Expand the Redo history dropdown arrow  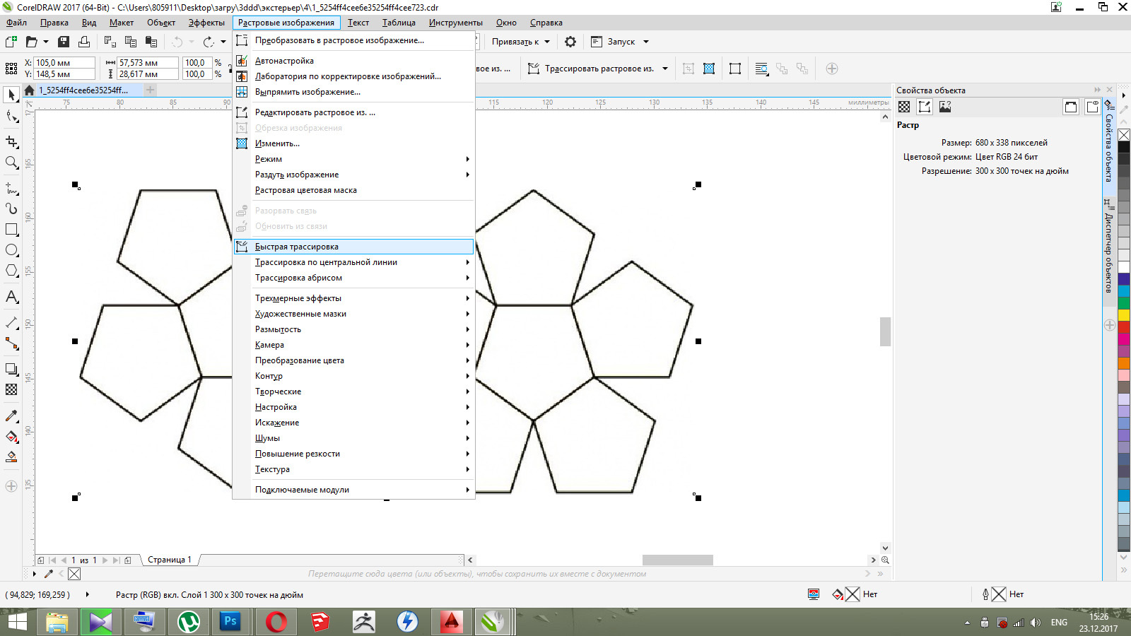(x=223, y=42)
